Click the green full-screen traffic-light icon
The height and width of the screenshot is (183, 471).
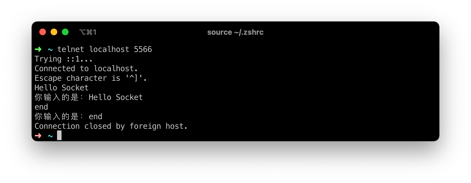click(65, 32)
